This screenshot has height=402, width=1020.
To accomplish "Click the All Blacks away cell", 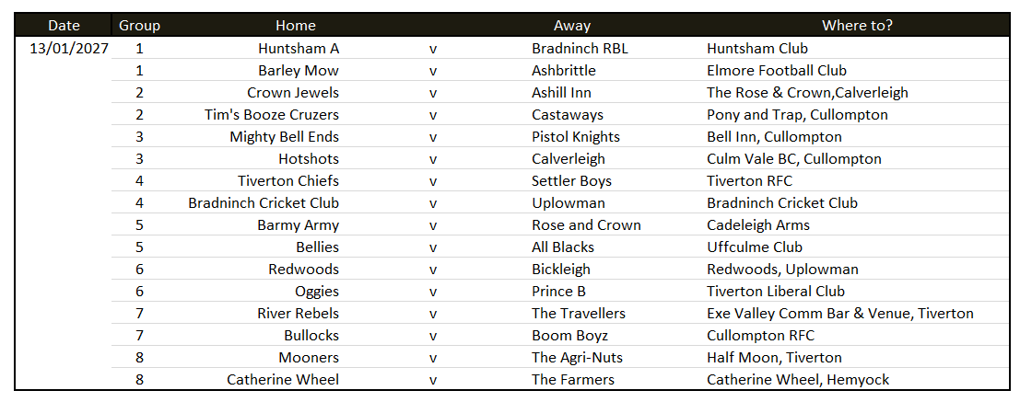I will 563,247.
